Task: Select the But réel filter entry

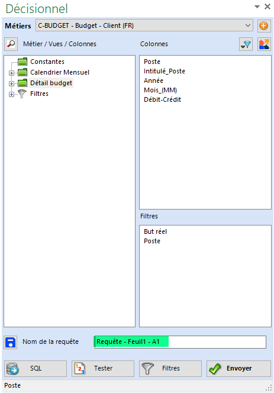Action: pos(155,231)
